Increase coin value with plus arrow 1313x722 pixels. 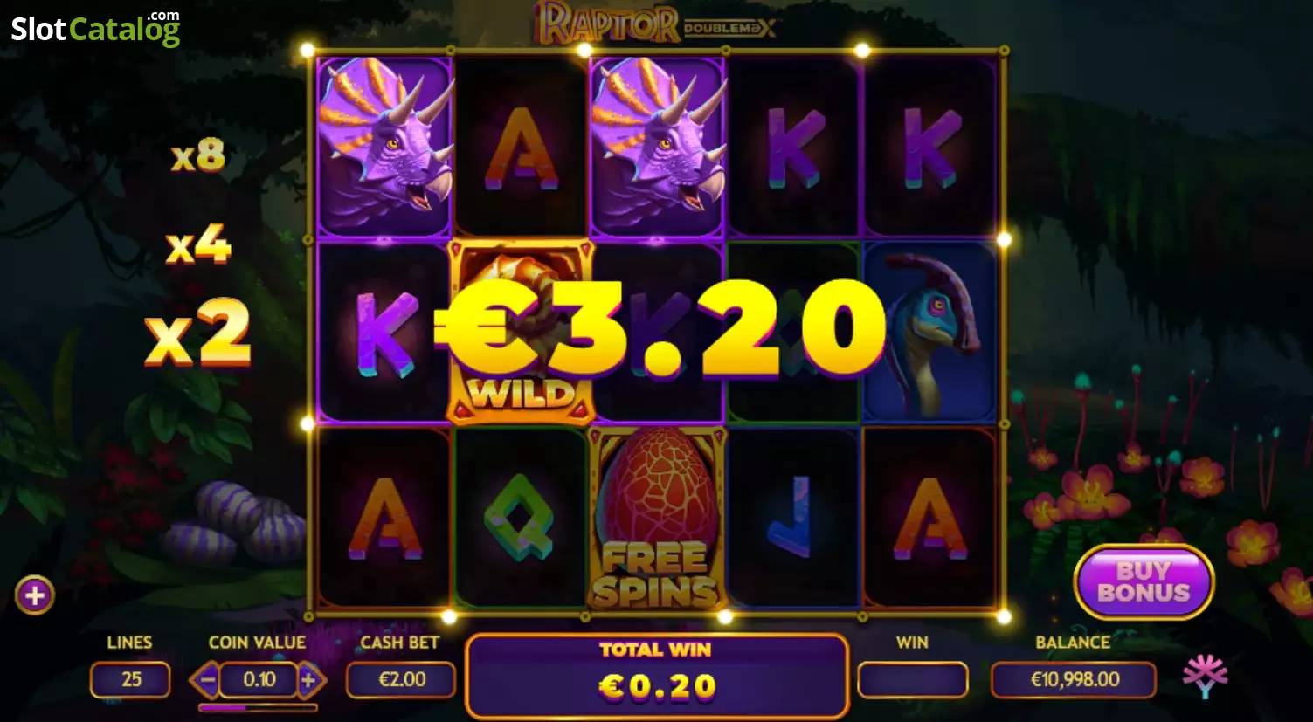[309, 679]
